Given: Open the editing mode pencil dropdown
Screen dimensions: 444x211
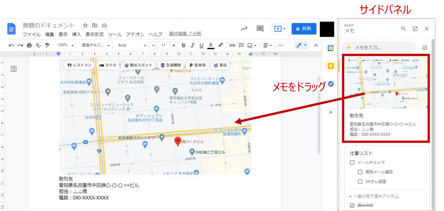Looking at the screenshot, I should (301, 45).
